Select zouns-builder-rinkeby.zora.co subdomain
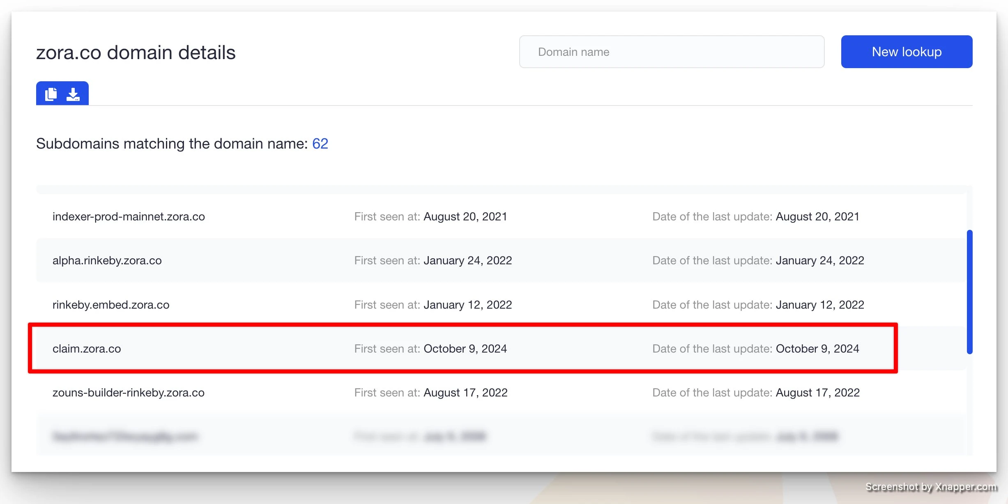This screenshot has width=1008, height=504. click(x=129, y=393)
